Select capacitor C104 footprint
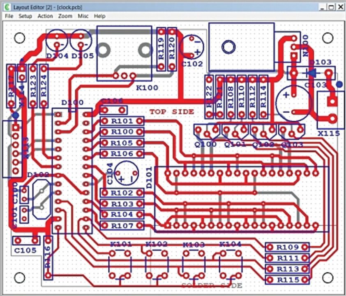 click(126, 172)
